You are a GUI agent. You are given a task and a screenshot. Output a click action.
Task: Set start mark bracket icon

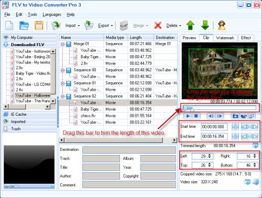click(x=235, y=127)
